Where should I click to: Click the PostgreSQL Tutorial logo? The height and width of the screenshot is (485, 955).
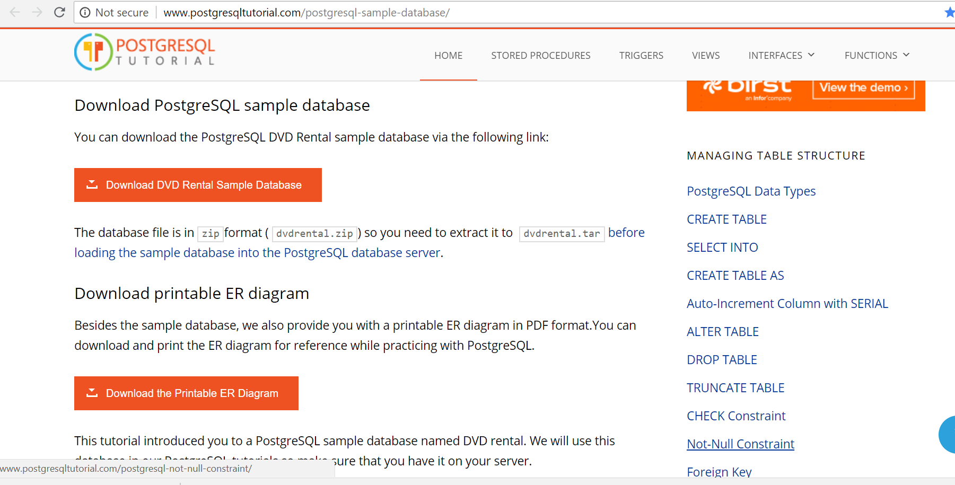tap(145, 52)
